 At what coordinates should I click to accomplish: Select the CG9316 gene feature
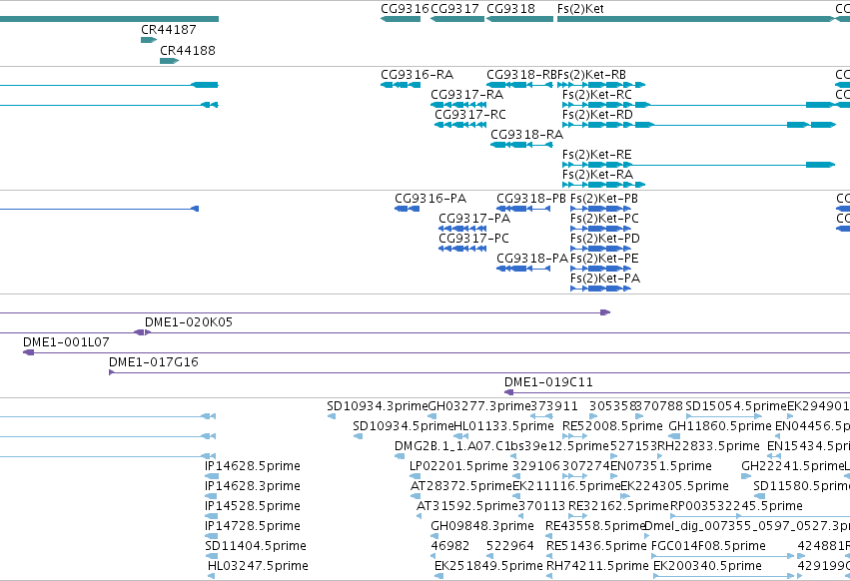pos(401,19)
